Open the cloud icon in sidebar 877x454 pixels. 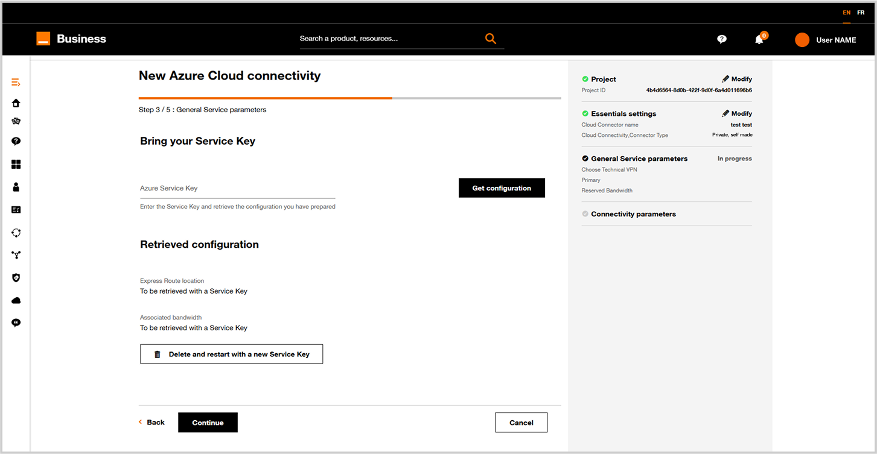point(16,300)
